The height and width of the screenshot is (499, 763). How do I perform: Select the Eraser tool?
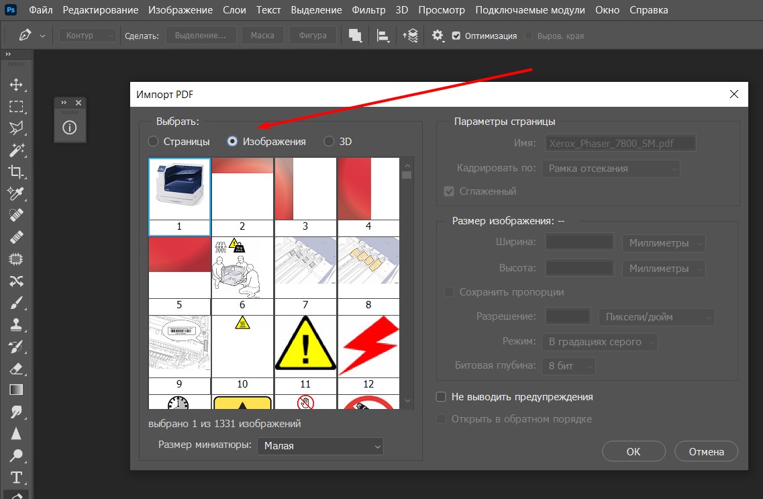coord(16,367)
